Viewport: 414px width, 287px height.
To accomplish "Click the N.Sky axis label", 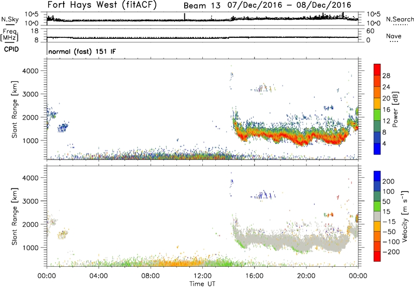I will click(x=10, y=19).
